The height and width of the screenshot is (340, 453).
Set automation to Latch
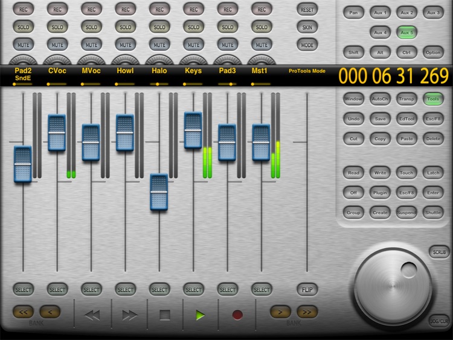tap(433, 173)
